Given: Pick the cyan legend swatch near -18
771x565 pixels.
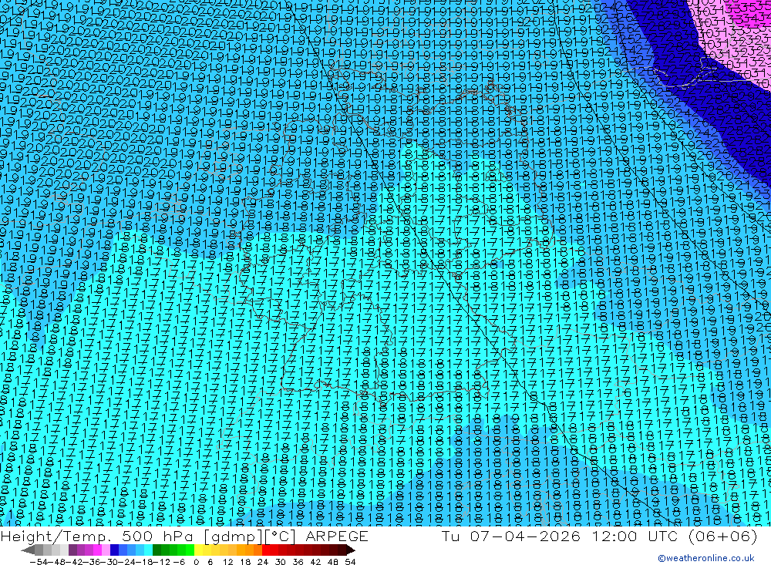Looking at the screenshot, I should tap(149, 550).
